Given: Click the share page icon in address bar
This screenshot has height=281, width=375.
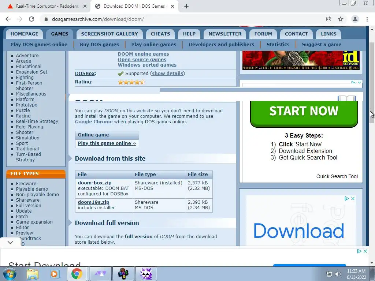Looking at the screenshot, I should (328, 19).
